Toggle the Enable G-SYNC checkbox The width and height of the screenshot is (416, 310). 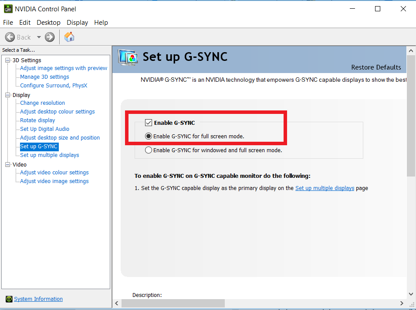[x=148, y=123]
